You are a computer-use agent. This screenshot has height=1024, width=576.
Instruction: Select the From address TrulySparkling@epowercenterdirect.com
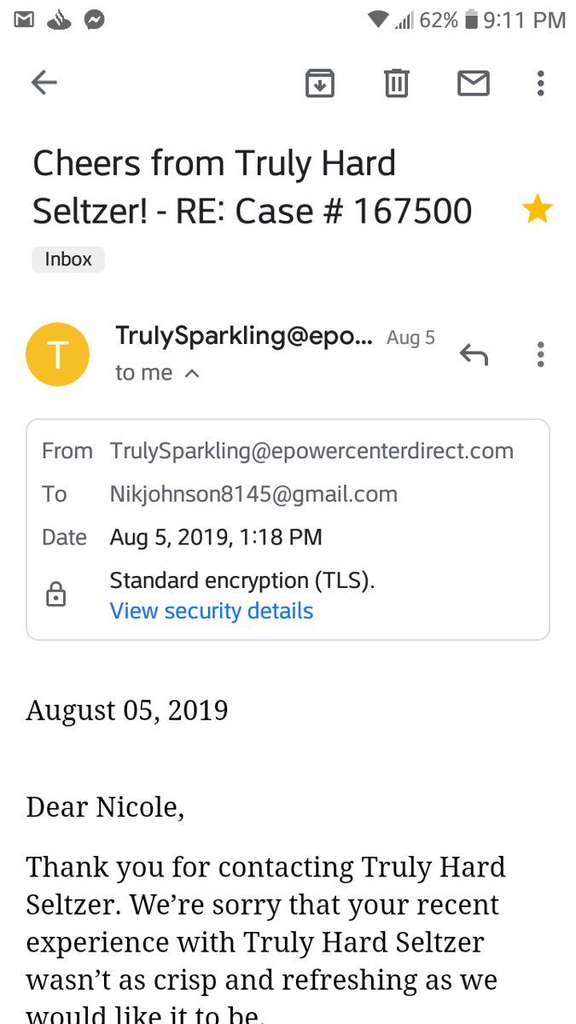point(311,451)
